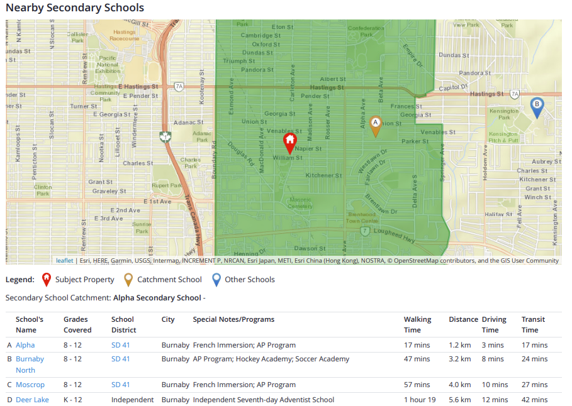Click the red home marker on the map
This screenshot has height=406, width=572.
coord(289,143)
